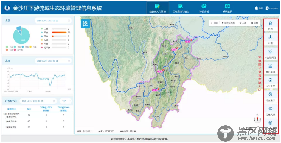Viewport: 281px width, 143px height.
Task: Toggle 全屏 fullscreen map view
Action: coord(214,23)
